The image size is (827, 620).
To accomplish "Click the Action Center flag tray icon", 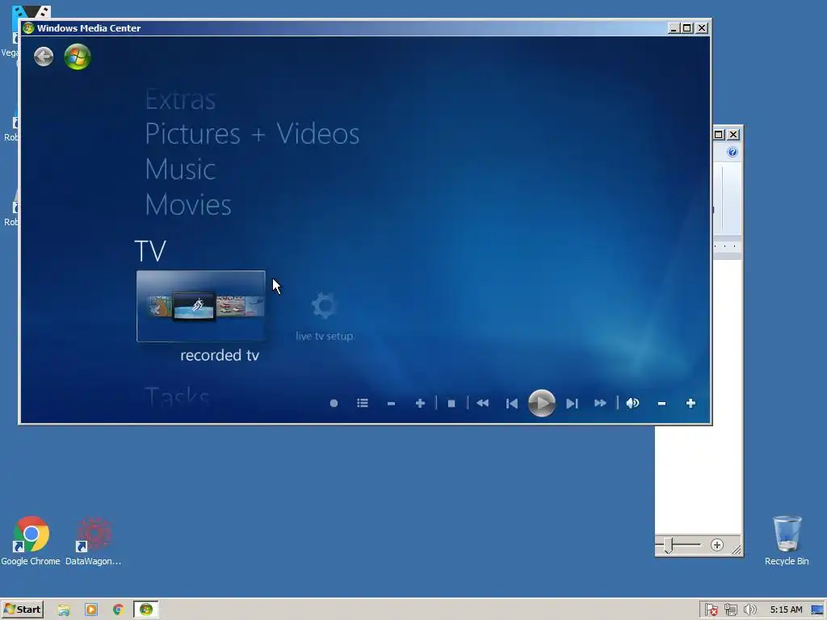I will point(711,610).
